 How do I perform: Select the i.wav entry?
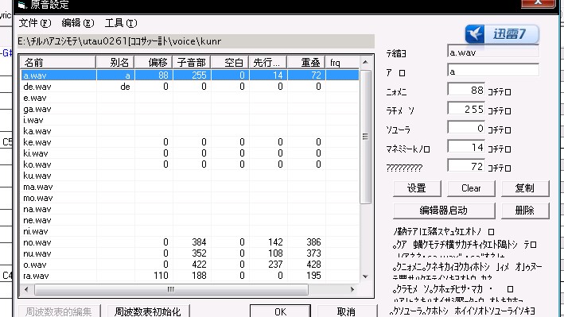[33, 120]
